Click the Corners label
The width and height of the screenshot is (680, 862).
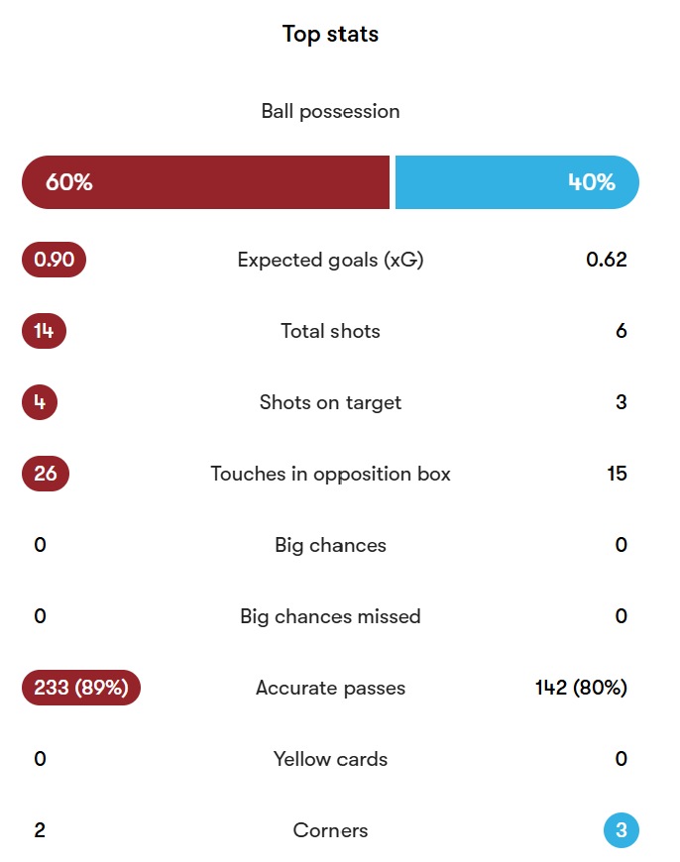(x=331, y=830)
